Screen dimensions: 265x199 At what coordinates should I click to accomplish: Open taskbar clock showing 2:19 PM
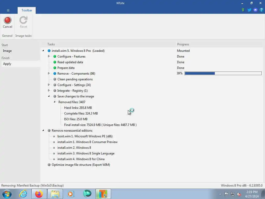point(252,194)
